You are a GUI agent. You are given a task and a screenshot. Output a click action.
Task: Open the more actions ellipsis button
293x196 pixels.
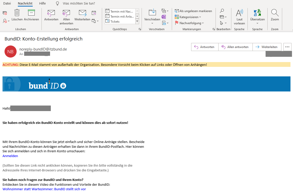click(x=287, y=47)
